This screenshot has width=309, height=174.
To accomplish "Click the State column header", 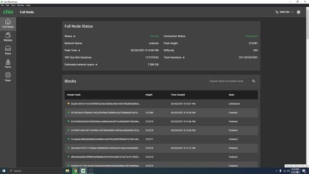I will [231, 95].
